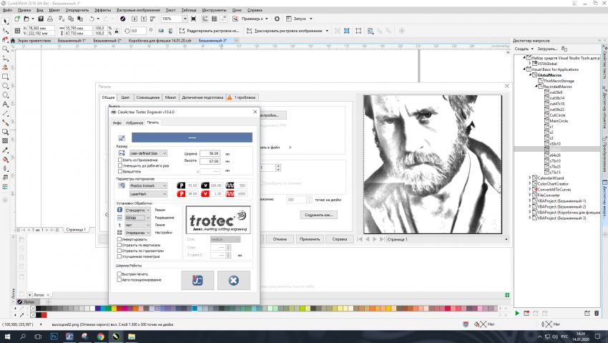Click the round X cancel button
The width and height of the screenshot is (608, 343).
[233, 280]
